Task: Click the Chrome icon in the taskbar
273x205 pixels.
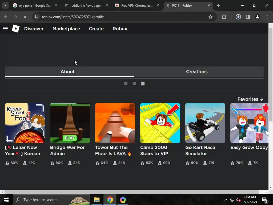Action: click(x=110, y=200)
